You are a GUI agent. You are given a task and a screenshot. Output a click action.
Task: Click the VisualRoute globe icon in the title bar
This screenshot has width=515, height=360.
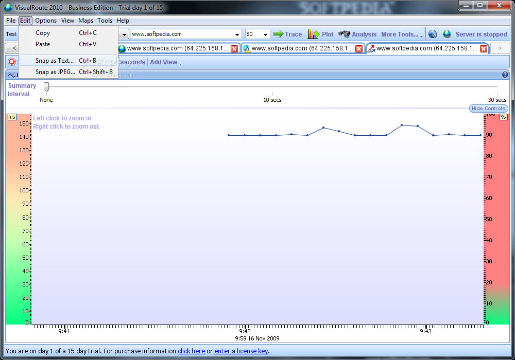(x=8, y=7)
